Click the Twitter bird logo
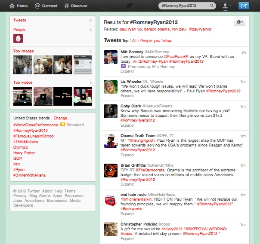Viewport: 260px width, 244px height. coord(130,6)
